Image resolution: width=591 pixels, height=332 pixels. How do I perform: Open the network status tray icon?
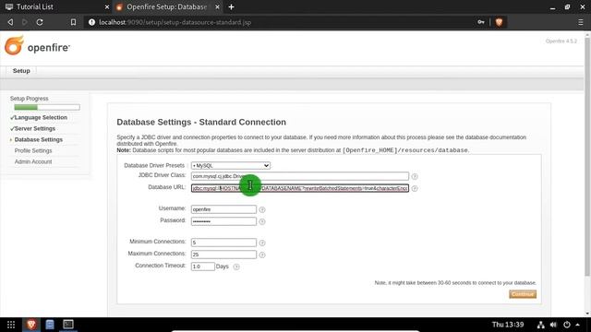pos(540,325)
